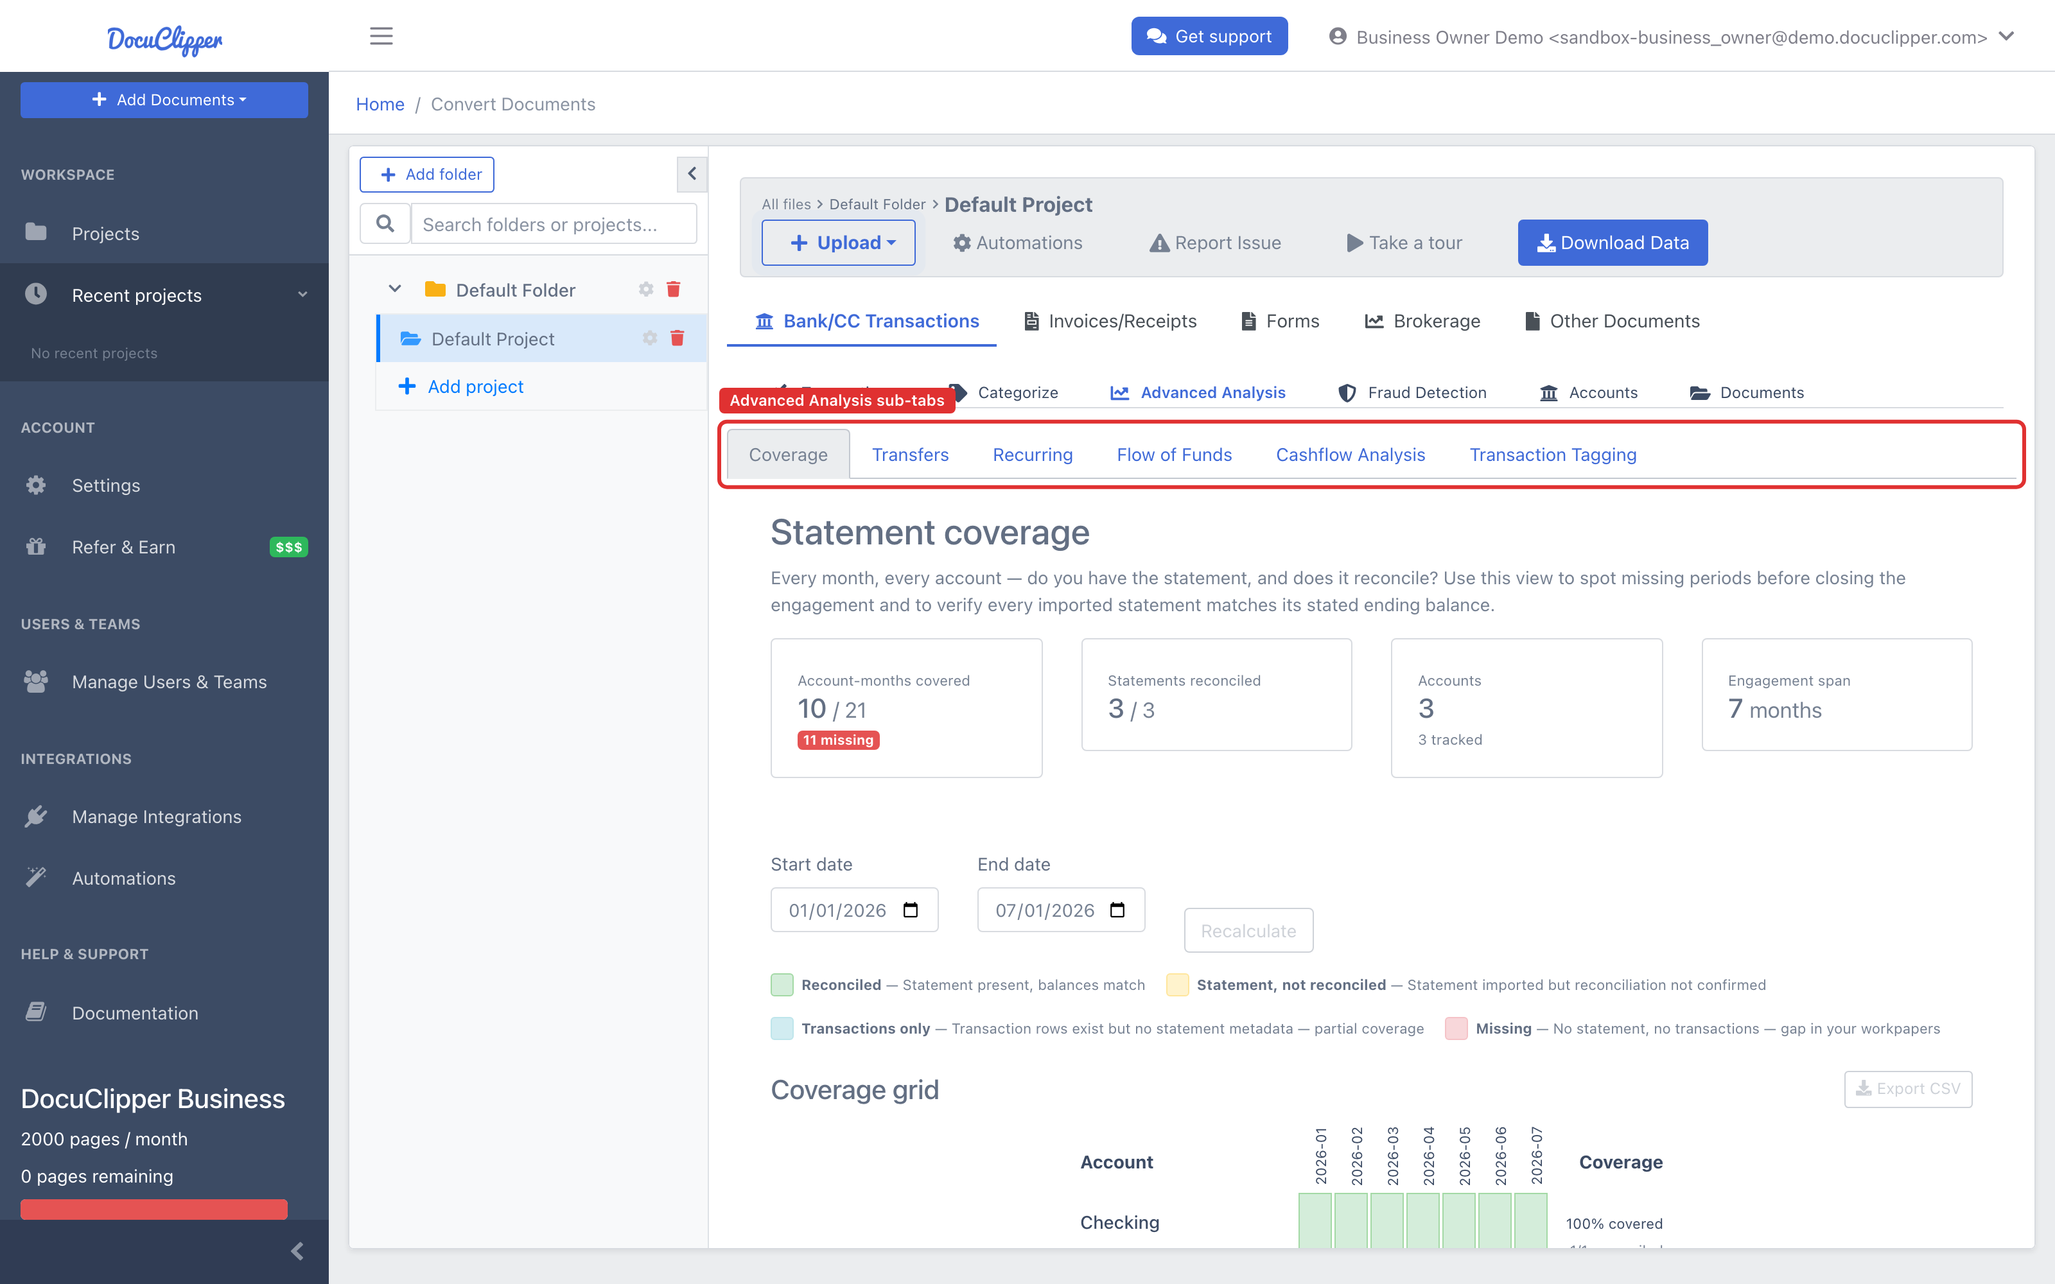Screen dimensions: 2055x1284
Task: Click All files in the breadcrumb
Action: [786, 204]
